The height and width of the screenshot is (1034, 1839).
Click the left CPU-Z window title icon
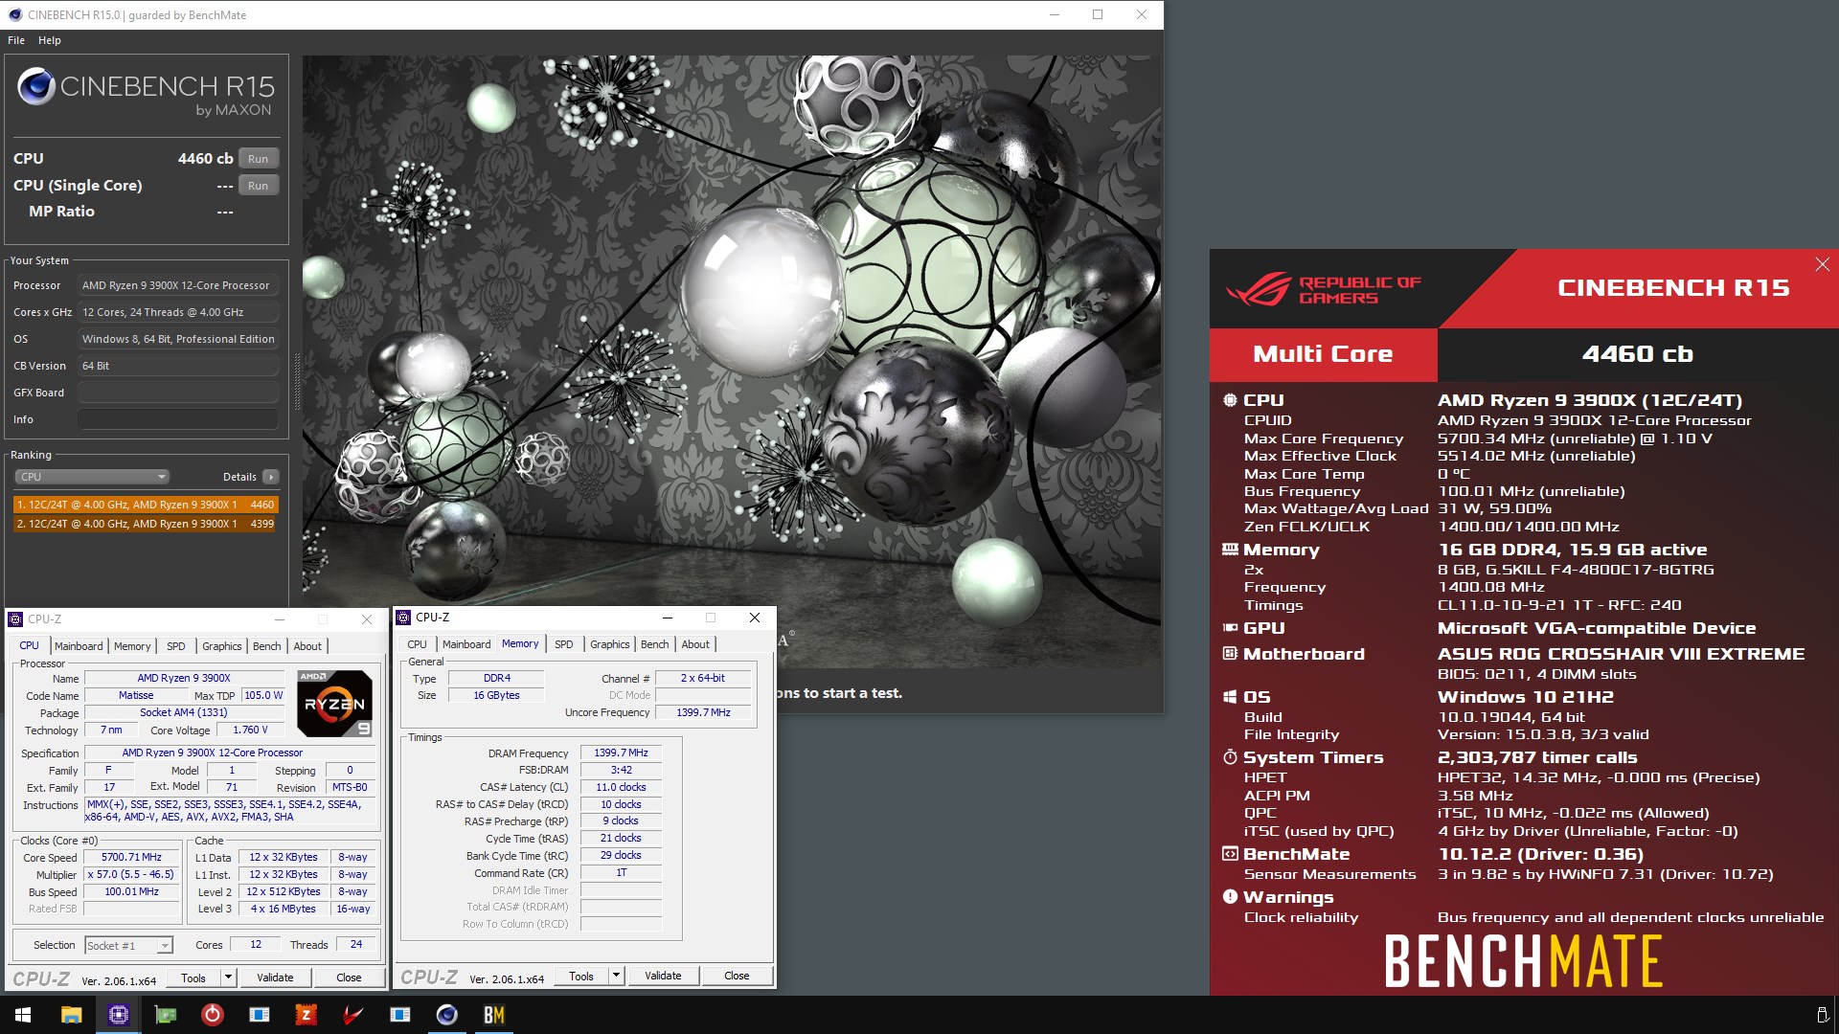15,619
